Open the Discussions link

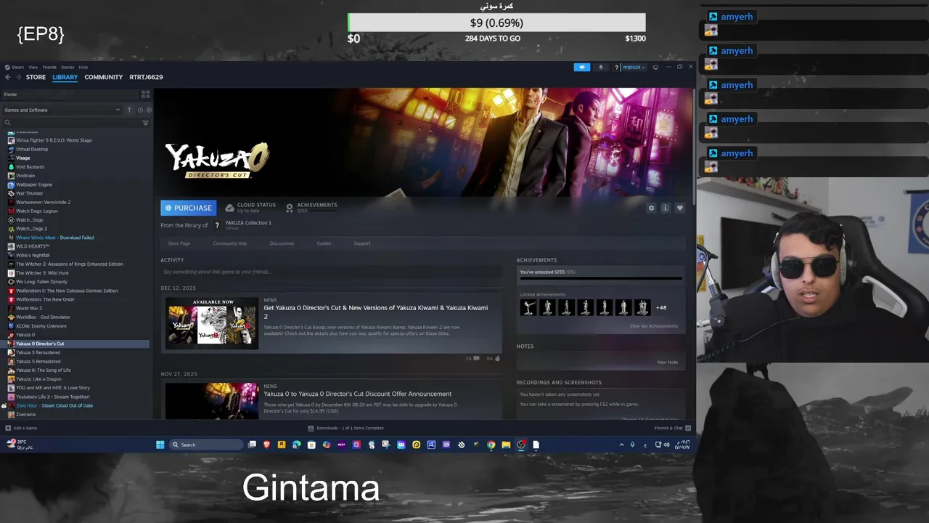282,243
